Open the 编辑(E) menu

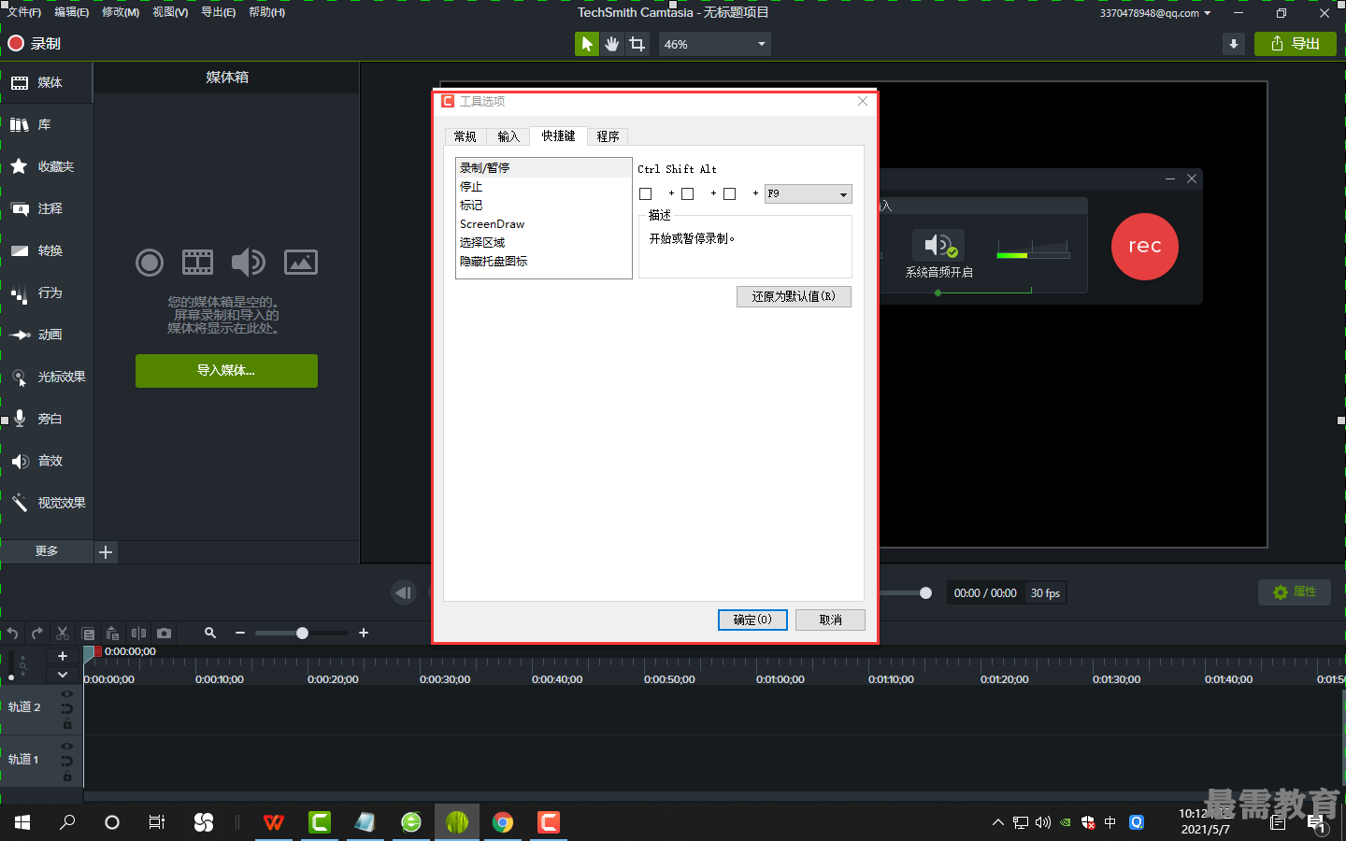point(71,12)
